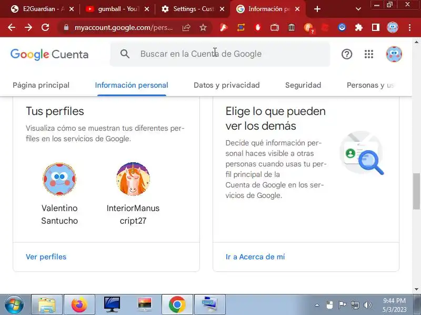Click the Tus perfiles heading

click(55, 111)
